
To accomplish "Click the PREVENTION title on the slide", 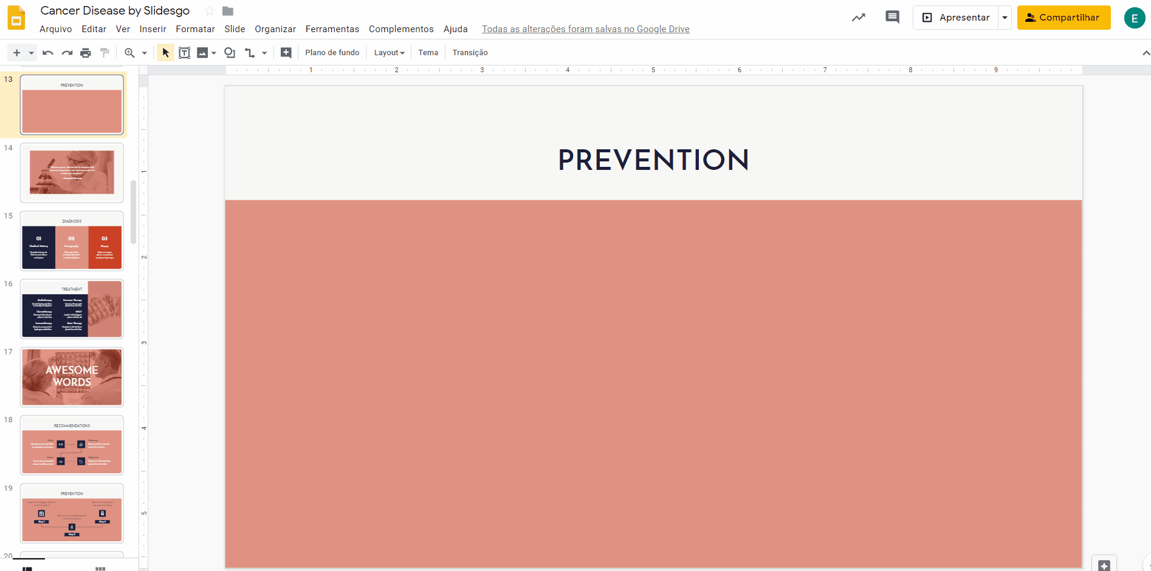I will [x=653, y=160].
